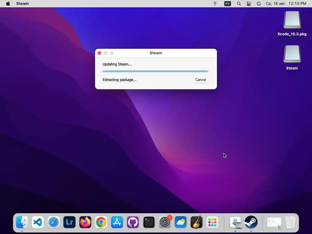Screen dimensions: 312x234
Task: Launch GarageBand from the Dock
Action: coord(197,222)
